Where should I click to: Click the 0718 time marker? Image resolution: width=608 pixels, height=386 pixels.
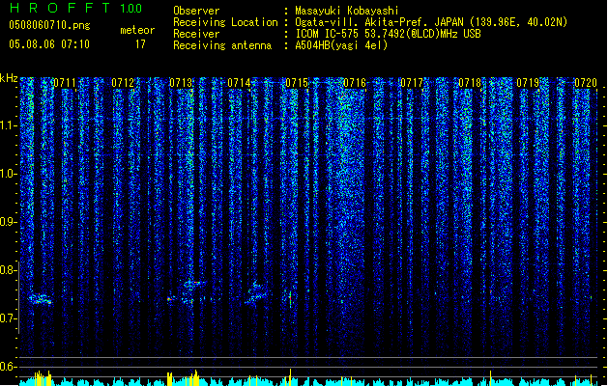(x=470, y=83)
